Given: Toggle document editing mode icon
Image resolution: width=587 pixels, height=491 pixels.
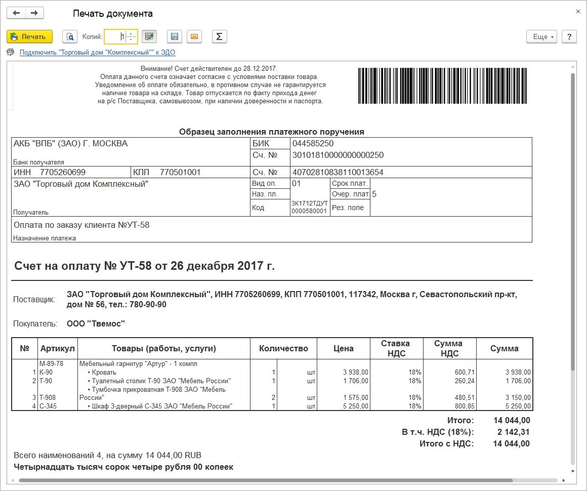Looking at the screenshot, I should [149, 37].
